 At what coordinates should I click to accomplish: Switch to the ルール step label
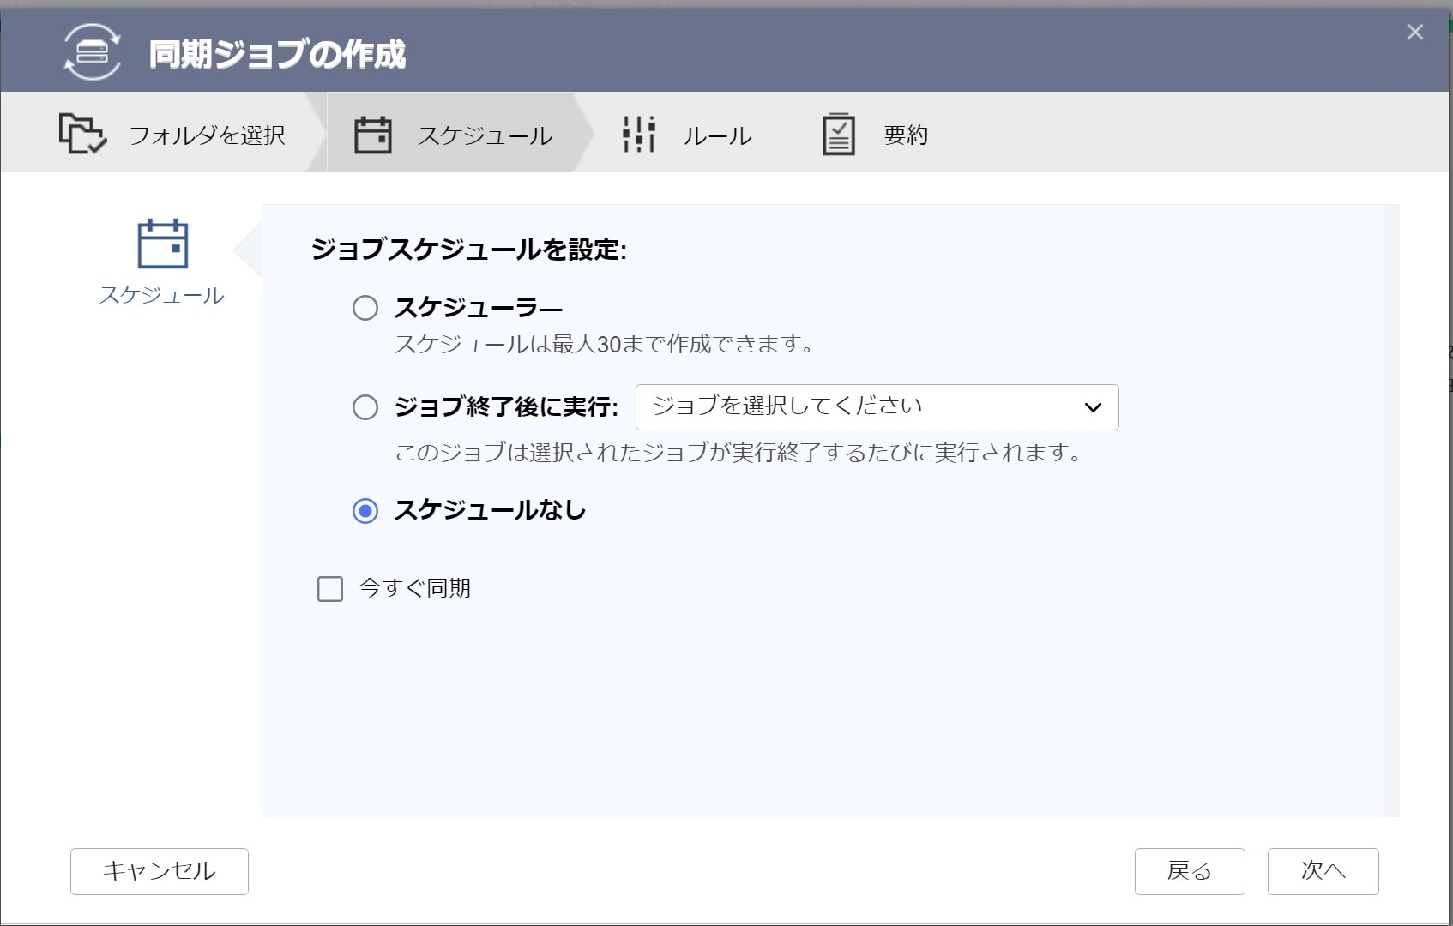coord(717,135)
